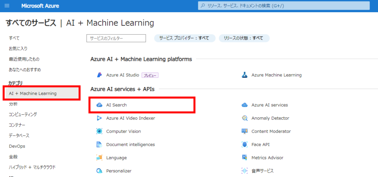The width and height of the screenshot is (378, 177).
Task: Click the Azure AI + Machine Learning platforms heading
Action: tap(141, 59)
